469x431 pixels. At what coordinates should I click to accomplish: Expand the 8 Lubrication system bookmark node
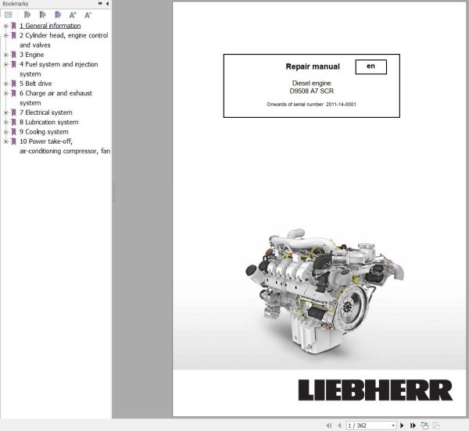pyautogui.click(x=5, y=122)
